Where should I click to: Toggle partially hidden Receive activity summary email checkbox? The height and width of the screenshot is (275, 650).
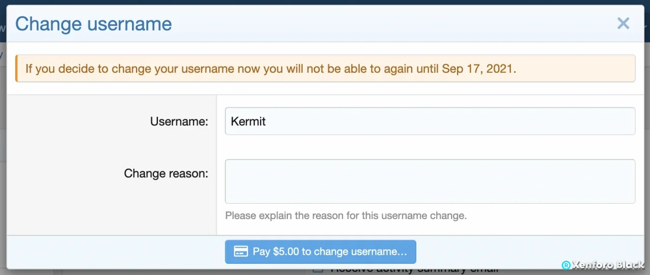[318, 270]
